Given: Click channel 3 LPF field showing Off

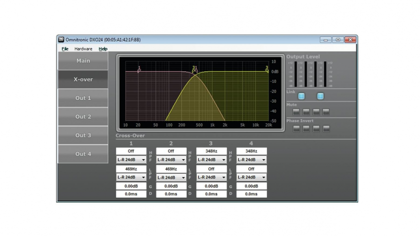Looking at the screenshot, I should [211, 169].
